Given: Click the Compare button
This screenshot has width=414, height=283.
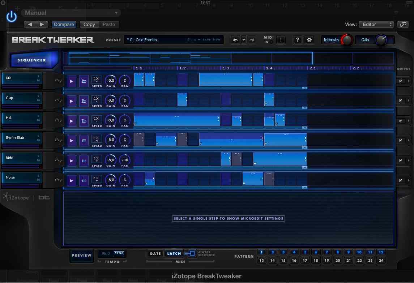Looking at the screenshot, I should pyautogui.click(x=64, y=24).
